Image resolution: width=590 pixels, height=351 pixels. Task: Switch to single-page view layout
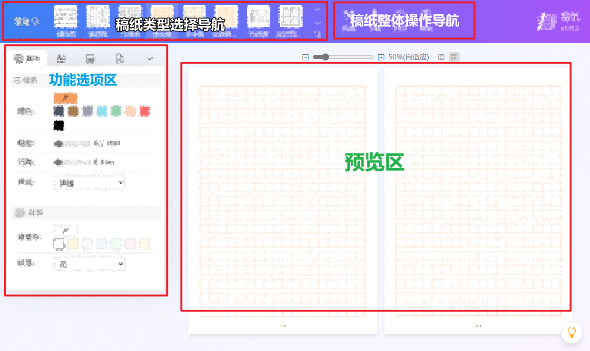pos(442,57)
